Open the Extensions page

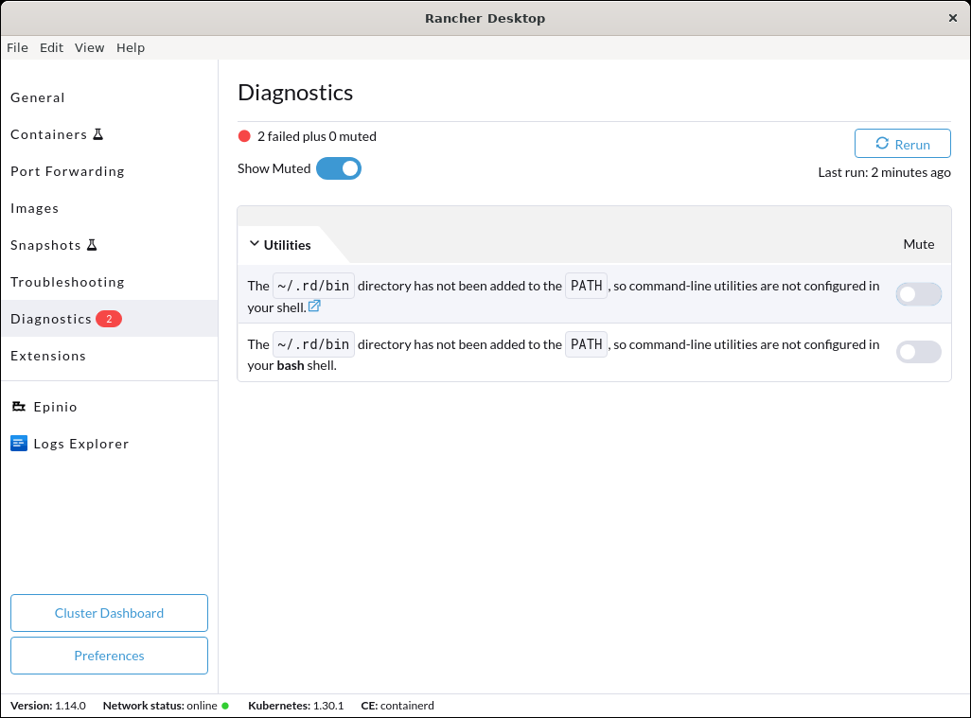(x=109, y=356)
